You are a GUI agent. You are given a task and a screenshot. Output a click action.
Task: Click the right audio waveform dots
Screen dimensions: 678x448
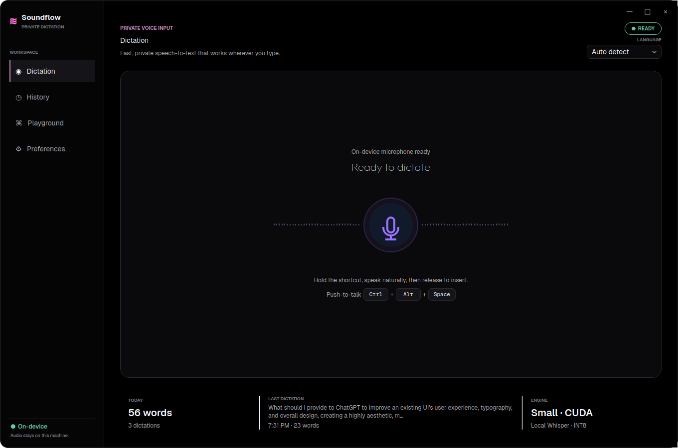(x=465, y=224)
